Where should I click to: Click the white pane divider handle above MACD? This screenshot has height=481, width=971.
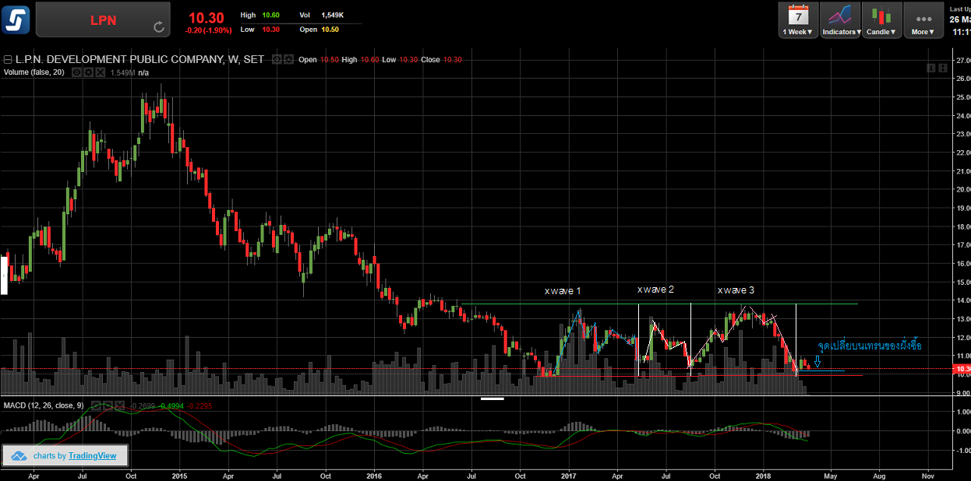tap(493, 398)
